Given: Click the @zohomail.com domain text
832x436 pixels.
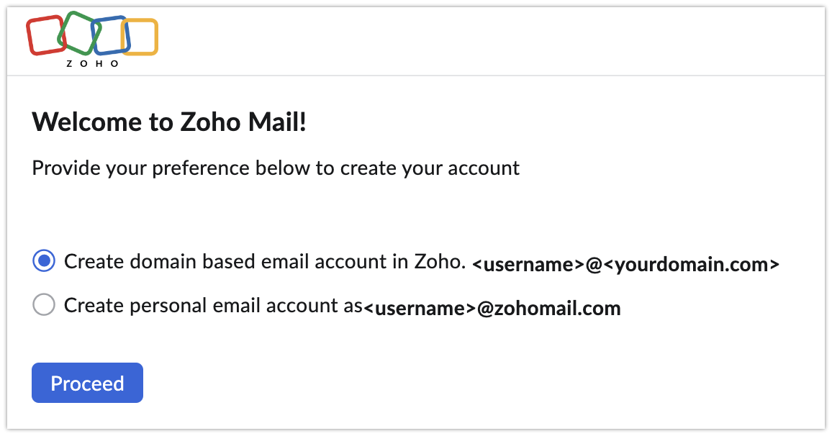Looking at the screenshot, I should click(548, 308).
